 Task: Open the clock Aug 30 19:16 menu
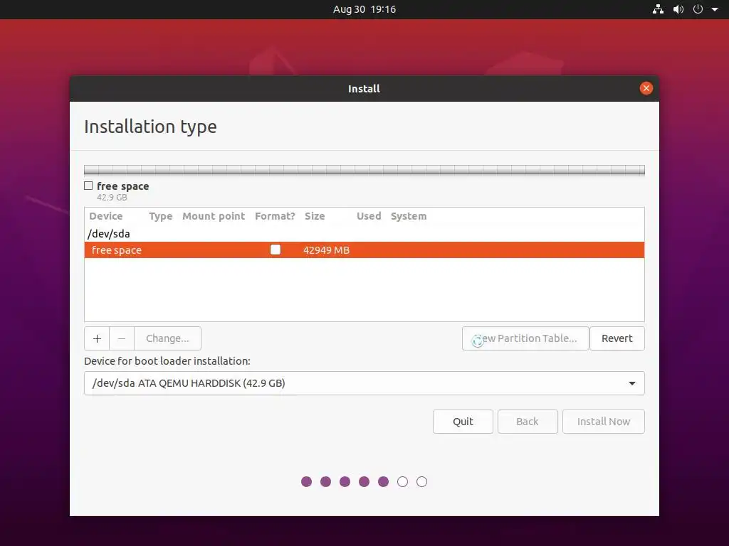point(364,9)
